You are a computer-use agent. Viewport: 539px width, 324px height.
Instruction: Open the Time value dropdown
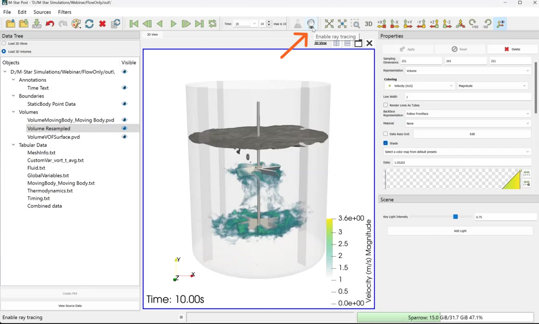pyautogui.click(x=245, y=24)
